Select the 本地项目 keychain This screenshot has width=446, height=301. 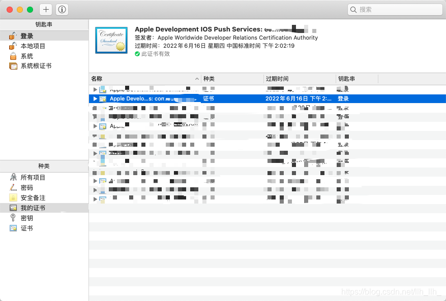point(44,46)
